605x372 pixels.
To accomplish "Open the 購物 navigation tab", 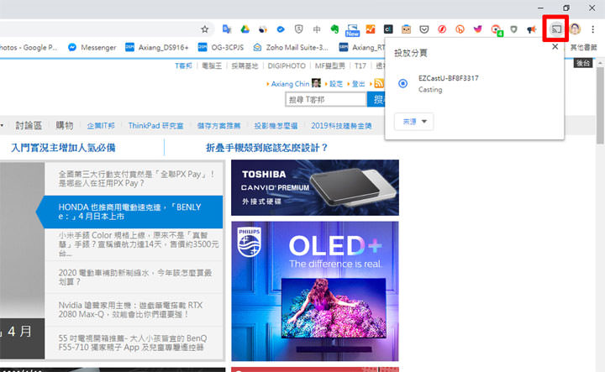I will (64, 125).
